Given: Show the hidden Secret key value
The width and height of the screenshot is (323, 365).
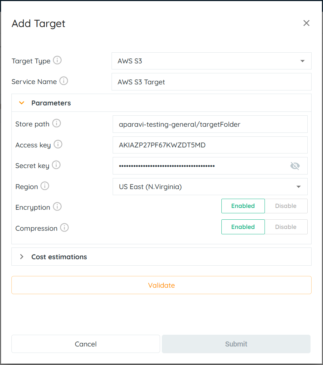Looking at the screenshot, I should pyautogui.click(x=295, y=166).
